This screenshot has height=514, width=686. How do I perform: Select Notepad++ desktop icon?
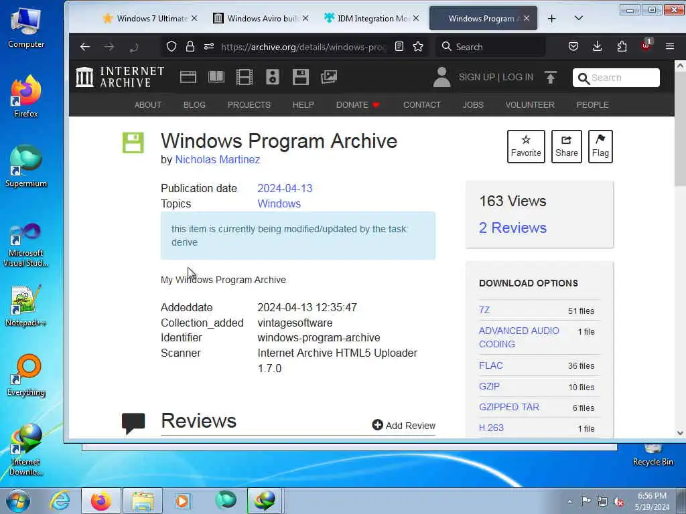[26, 306]
